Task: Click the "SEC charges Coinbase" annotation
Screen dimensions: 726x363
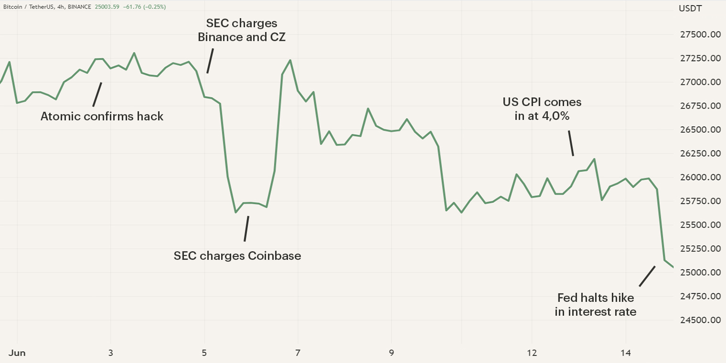Action: point(237,256)
